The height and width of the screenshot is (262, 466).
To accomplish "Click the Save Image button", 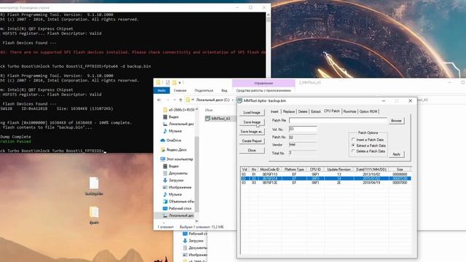I will click(252, 122).
